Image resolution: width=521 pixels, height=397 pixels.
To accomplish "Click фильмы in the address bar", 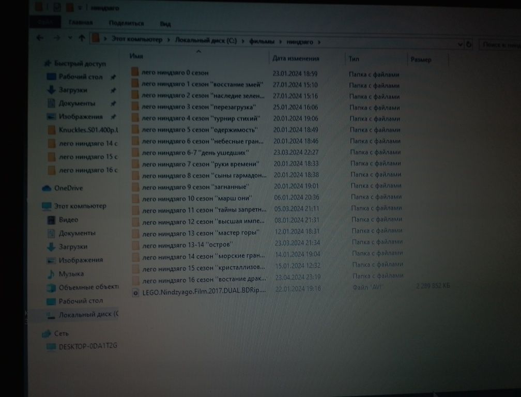I will pos(262,41).
